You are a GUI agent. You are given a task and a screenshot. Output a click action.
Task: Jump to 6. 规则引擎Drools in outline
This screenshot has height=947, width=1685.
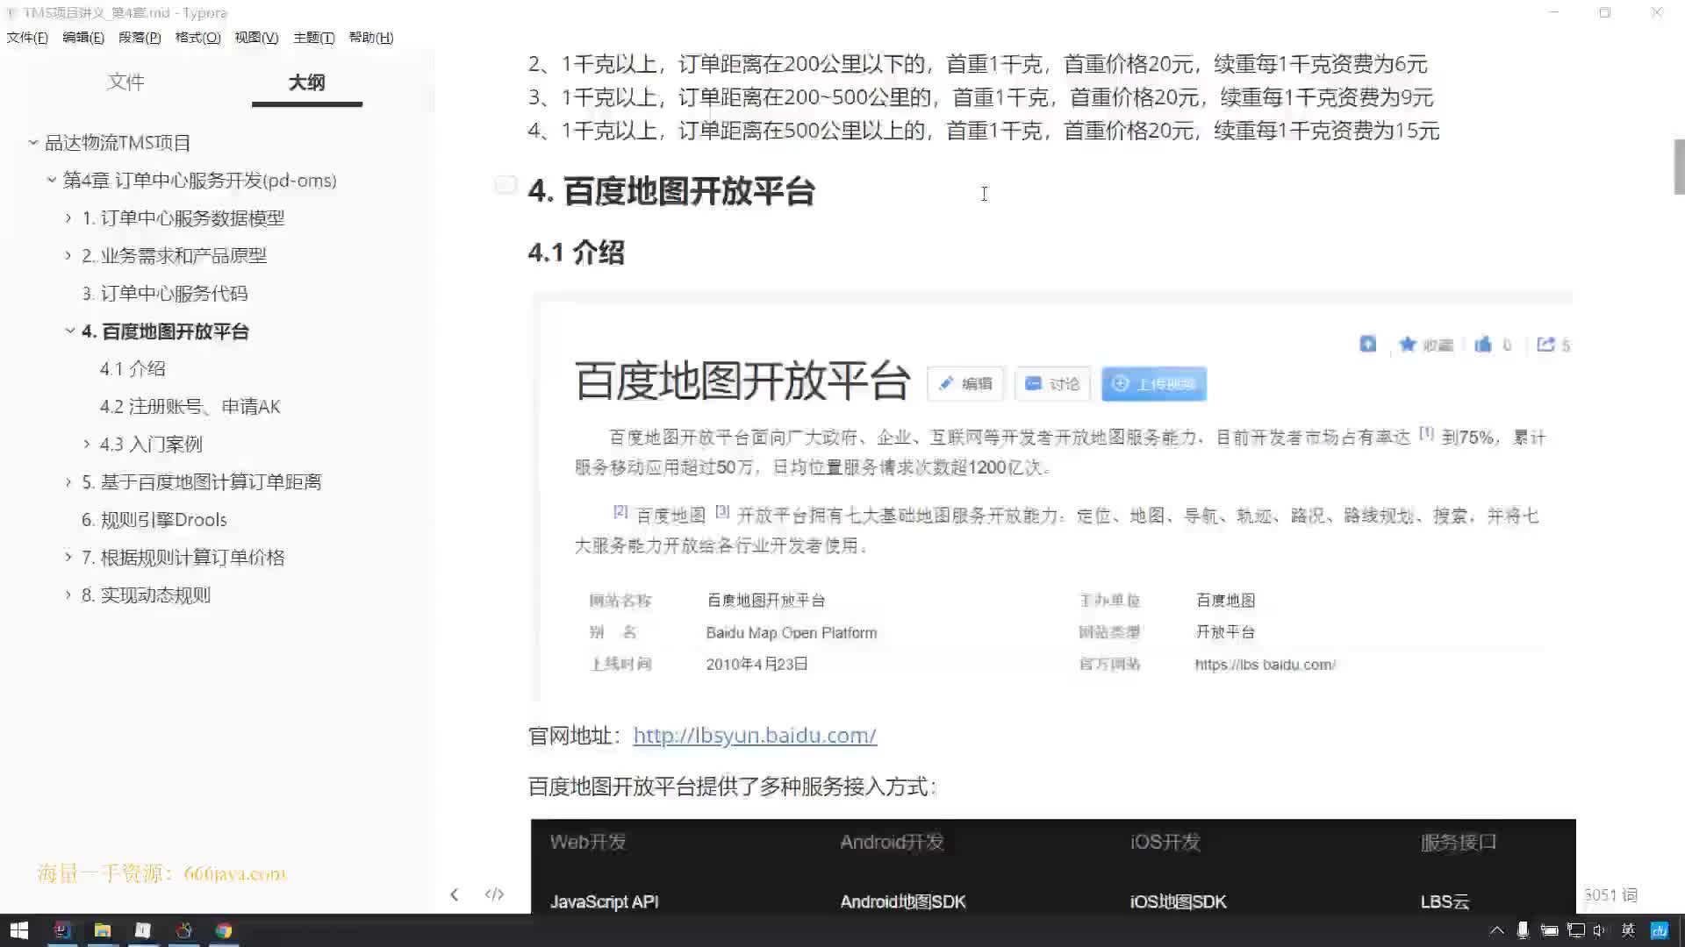[154, 520]
